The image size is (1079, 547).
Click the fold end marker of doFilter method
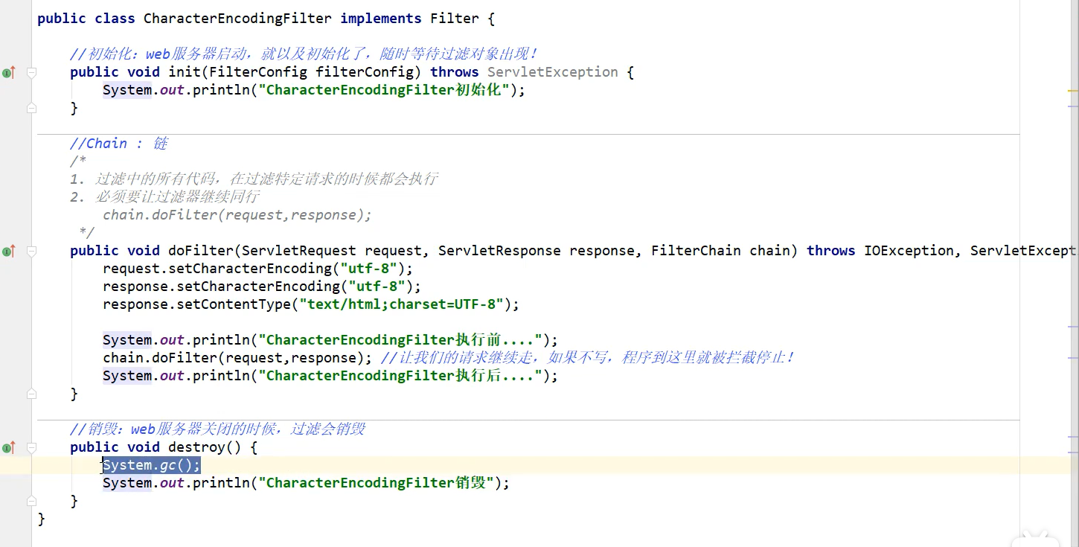31,394
